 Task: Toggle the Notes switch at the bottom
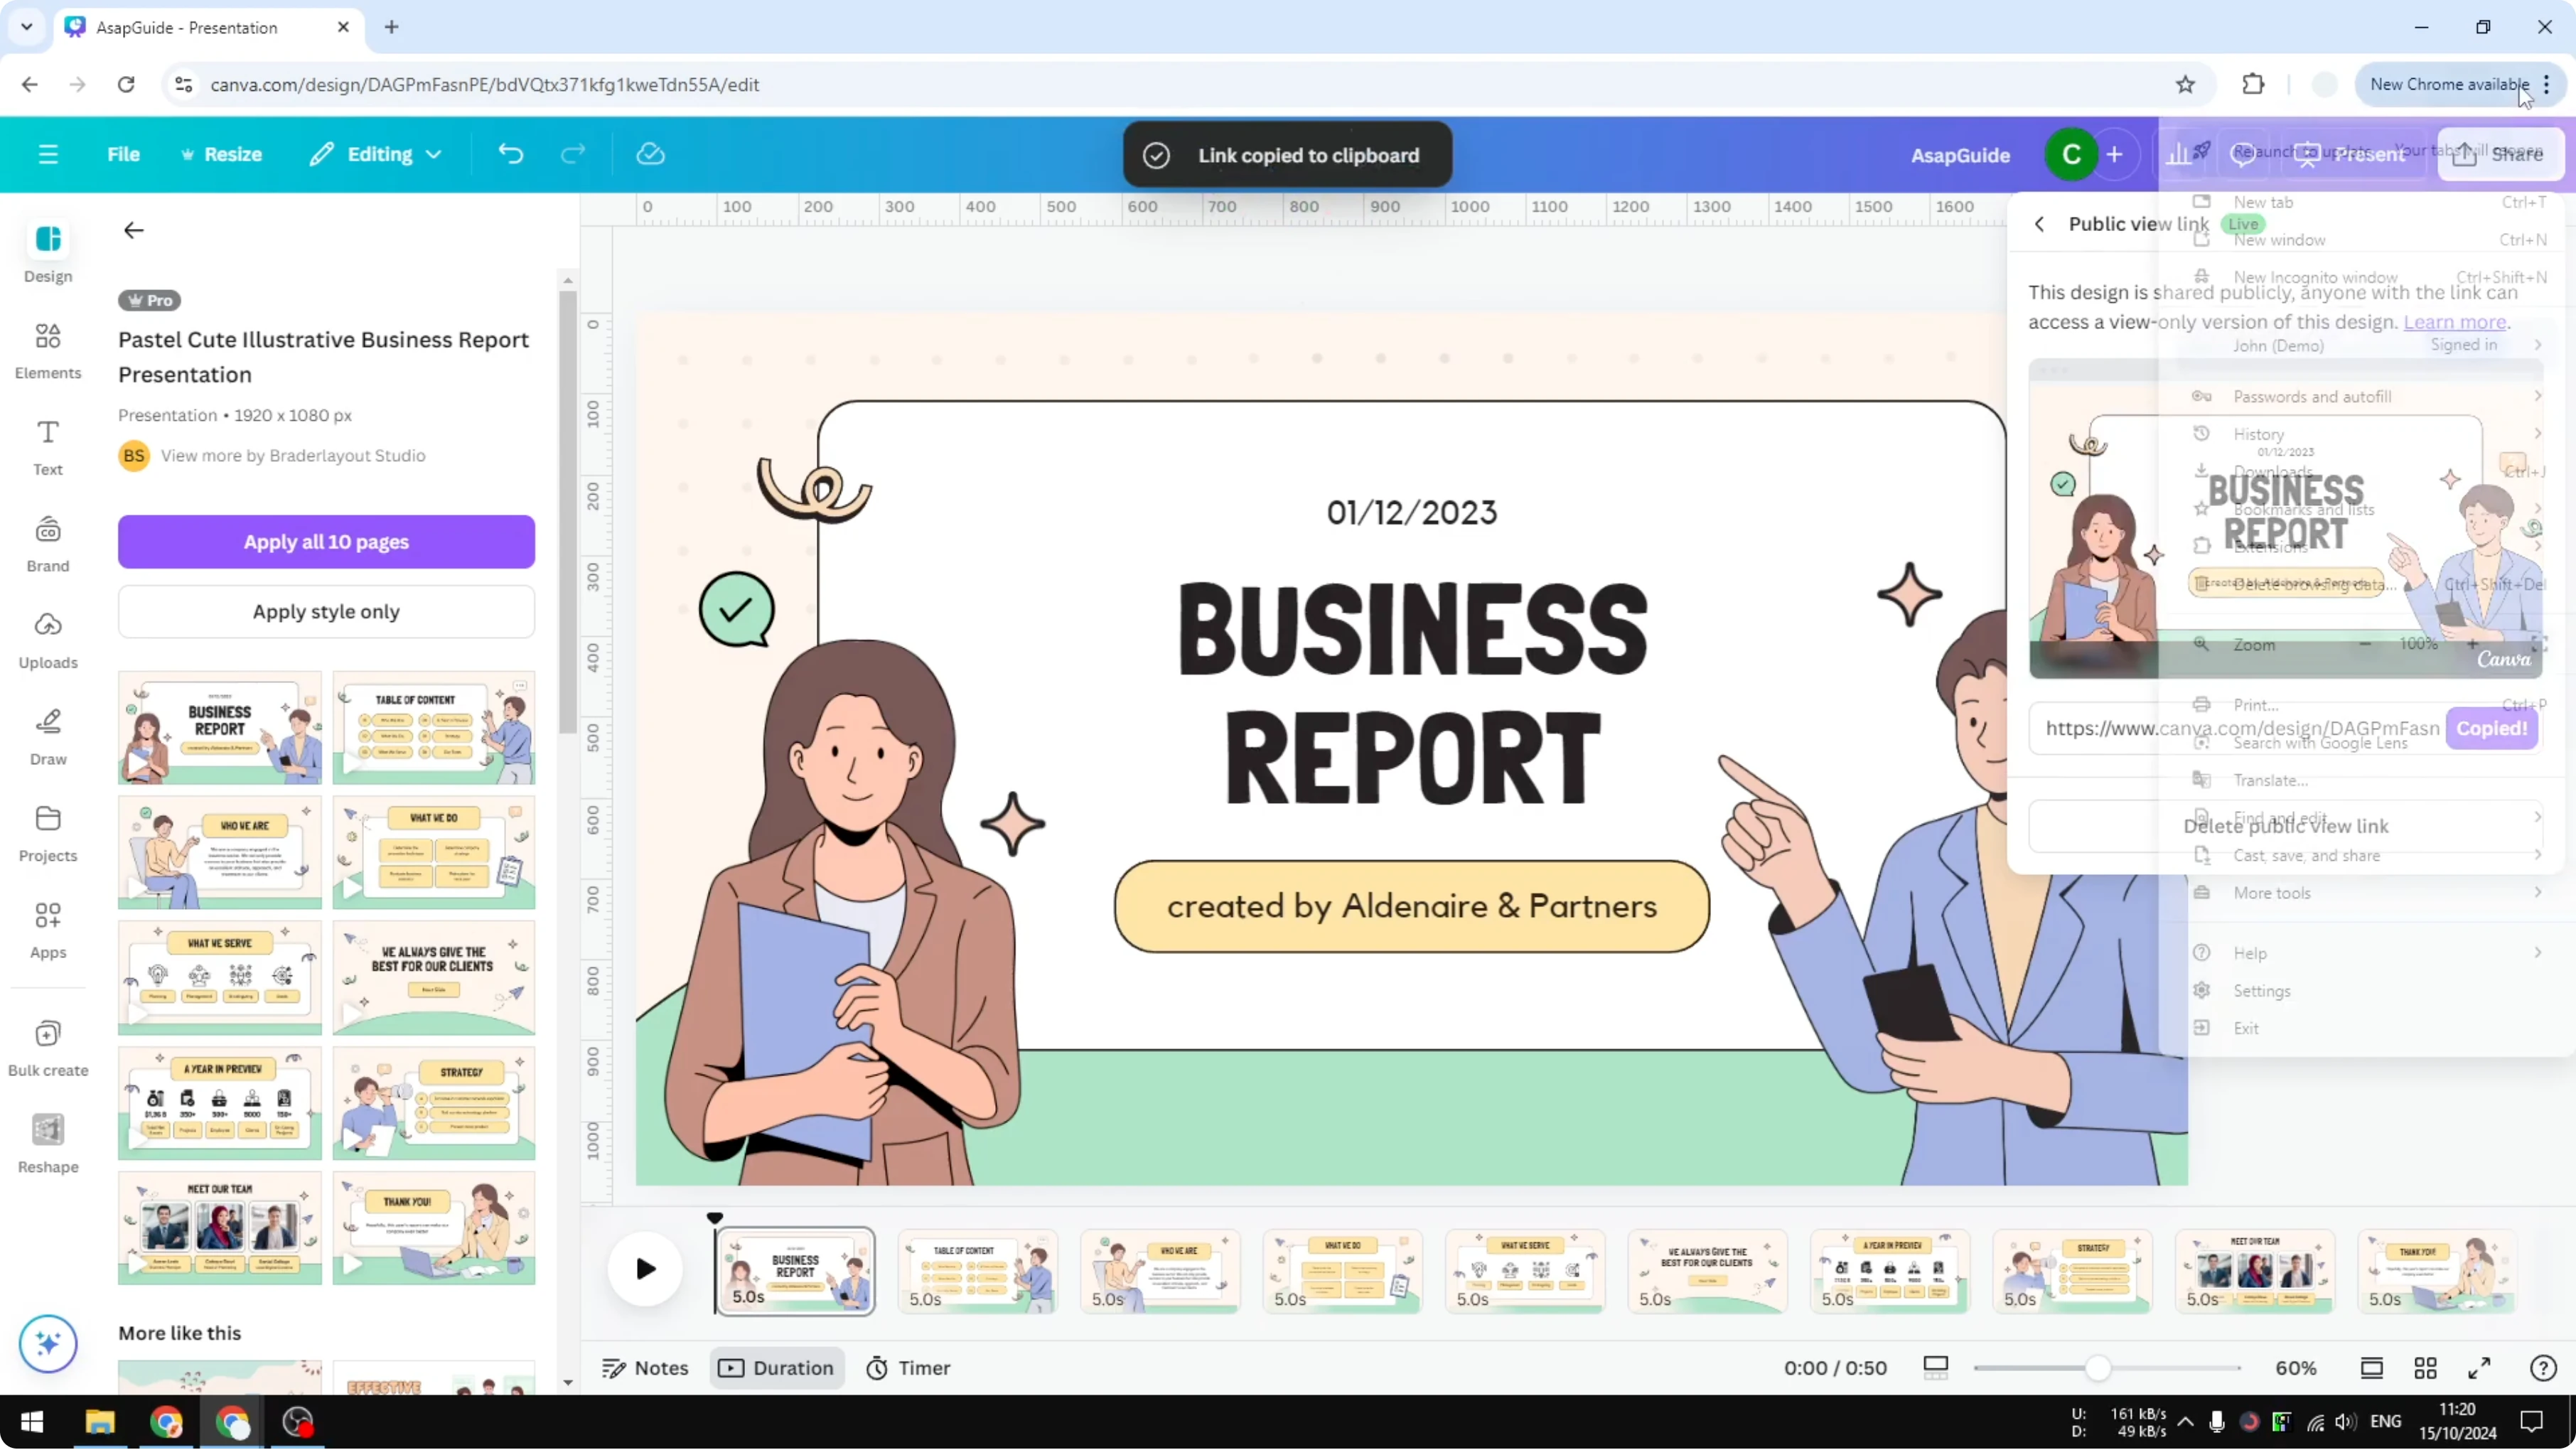tap(645, 1367)
